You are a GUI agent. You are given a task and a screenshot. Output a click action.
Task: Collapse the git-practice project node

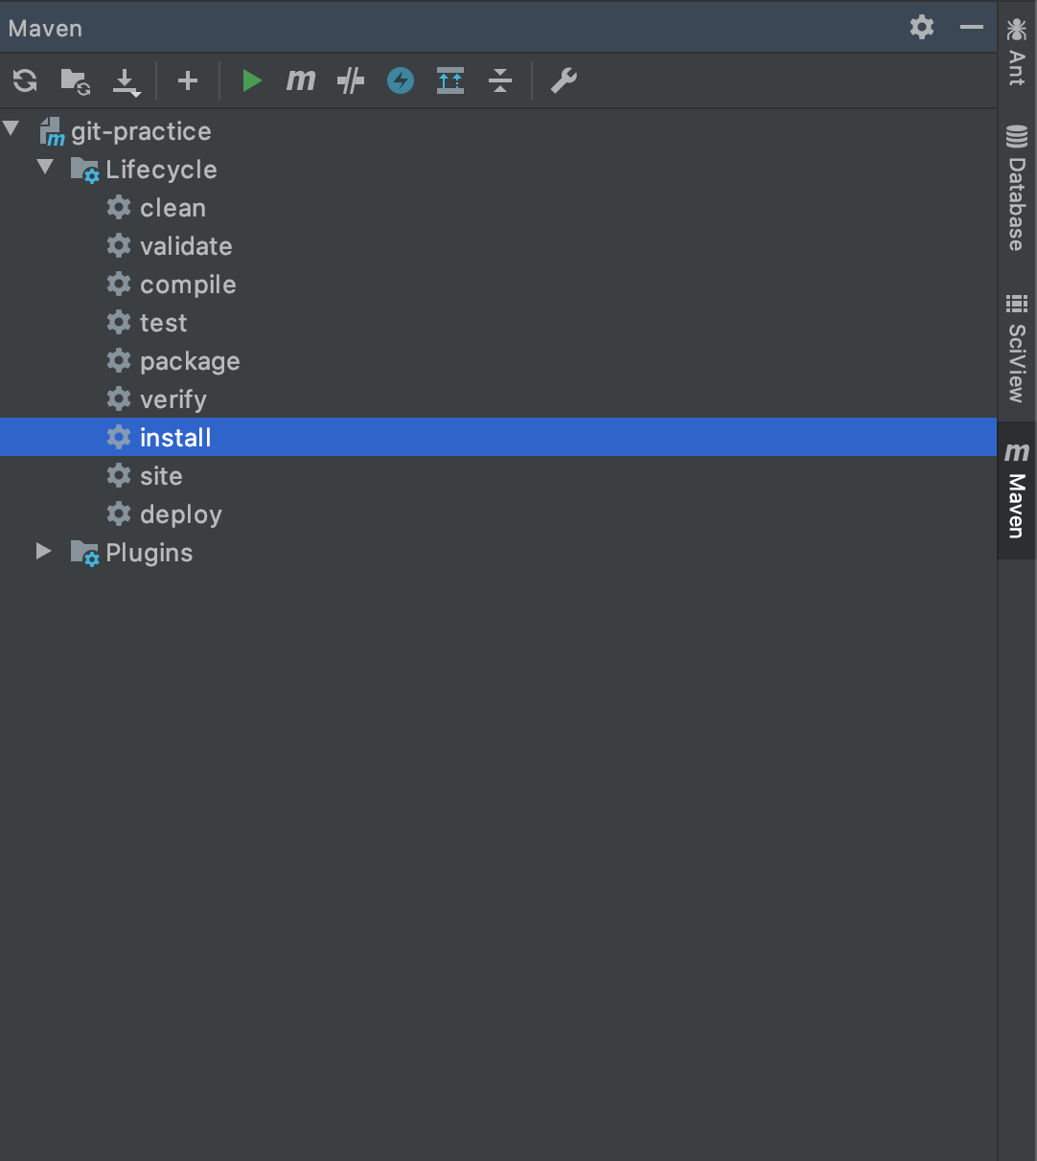pyautogui.click(x=12, y=128)
